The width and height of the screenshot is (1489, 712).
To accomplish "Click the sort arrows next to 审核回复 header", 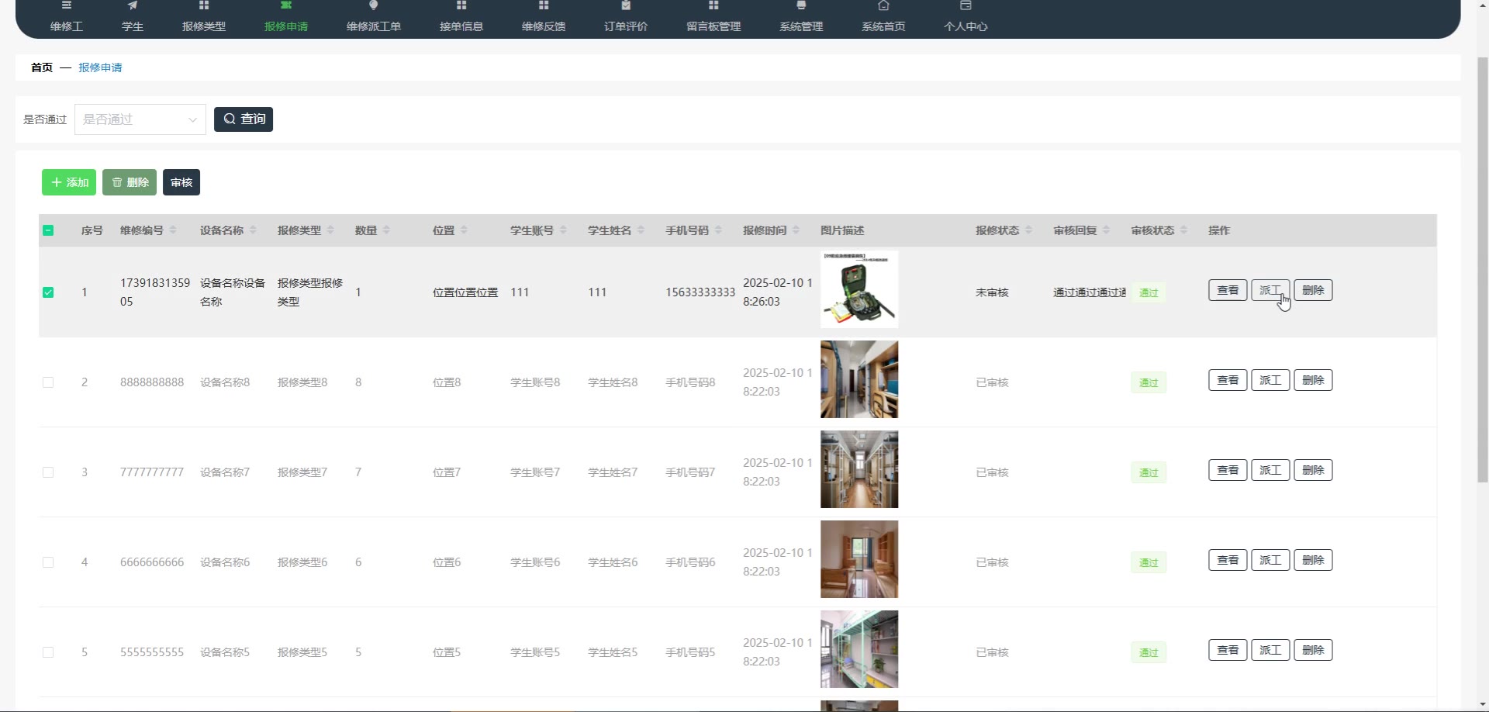I will coord(1106,230).
